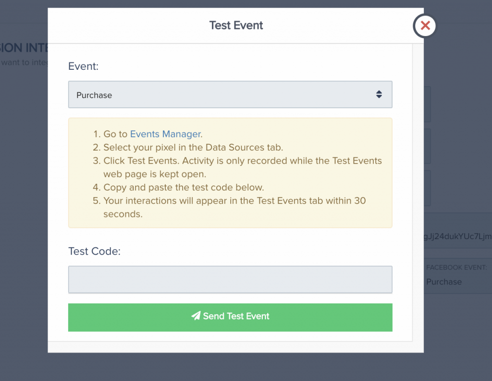492x381 pixels.
Task: Click the "Event:" field label
Action: click(x=83, y=66)
